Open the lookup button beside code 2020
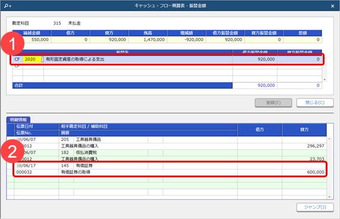 click(x=42, y=59)
